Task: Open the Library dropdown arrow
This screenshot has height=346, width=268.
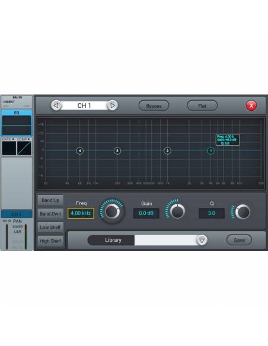Action: 202,241
